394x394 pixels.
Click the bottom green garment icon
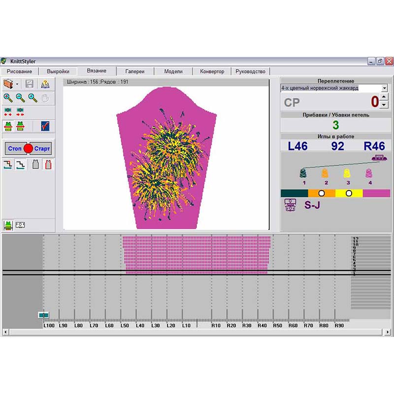click(8, 225)
